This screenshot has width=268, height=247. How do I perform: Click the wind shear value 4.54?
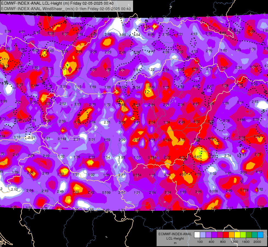coord(137,88)
